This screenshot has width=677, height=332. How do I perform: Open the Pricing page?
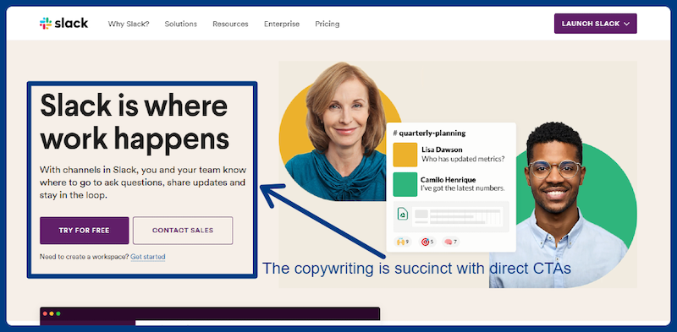pyautogui.click(x=327, y=24)
